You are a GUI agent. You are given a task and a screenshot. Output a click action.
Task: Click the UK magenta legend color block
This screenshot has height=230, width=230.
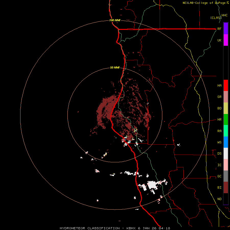click(226, 40)
